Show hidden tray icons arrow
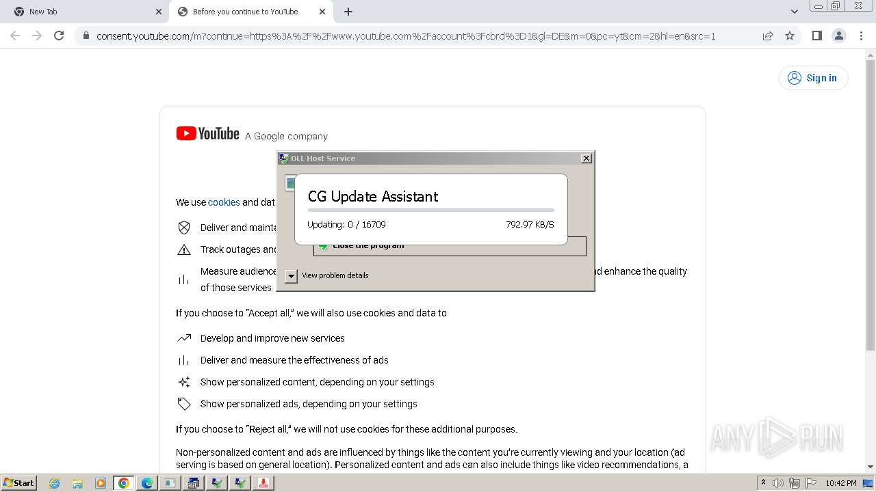Viewport: 876px width, 492px height. 763,482
